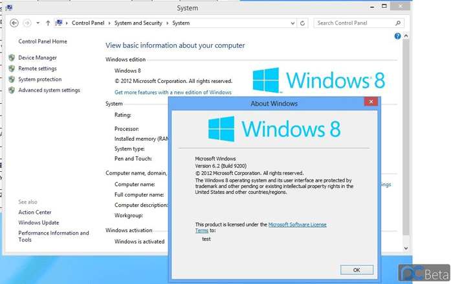Expand the chevron after Control Panel breadcrumb
This screenshot has height=284, width=453.
tap(110, 23)
